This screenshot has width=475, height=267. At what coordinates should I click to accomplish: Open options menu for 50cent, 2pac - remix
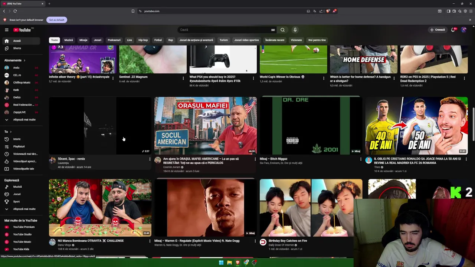pos(150,159)
